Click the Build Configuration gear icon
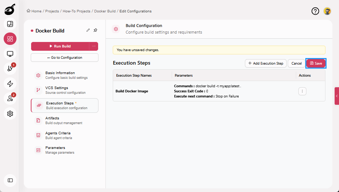 coord(116,29)
